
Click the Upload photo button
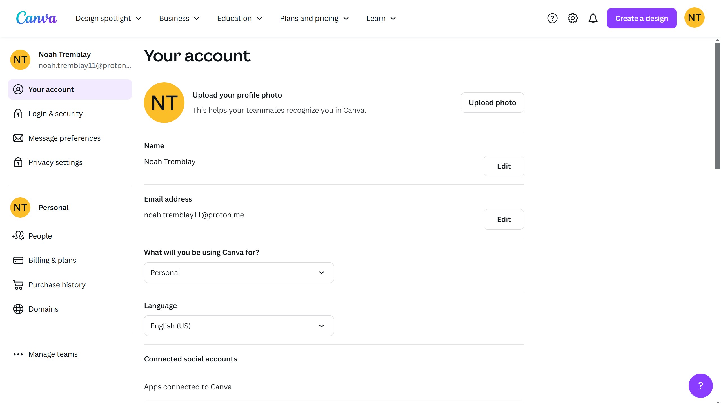[492, 103]
